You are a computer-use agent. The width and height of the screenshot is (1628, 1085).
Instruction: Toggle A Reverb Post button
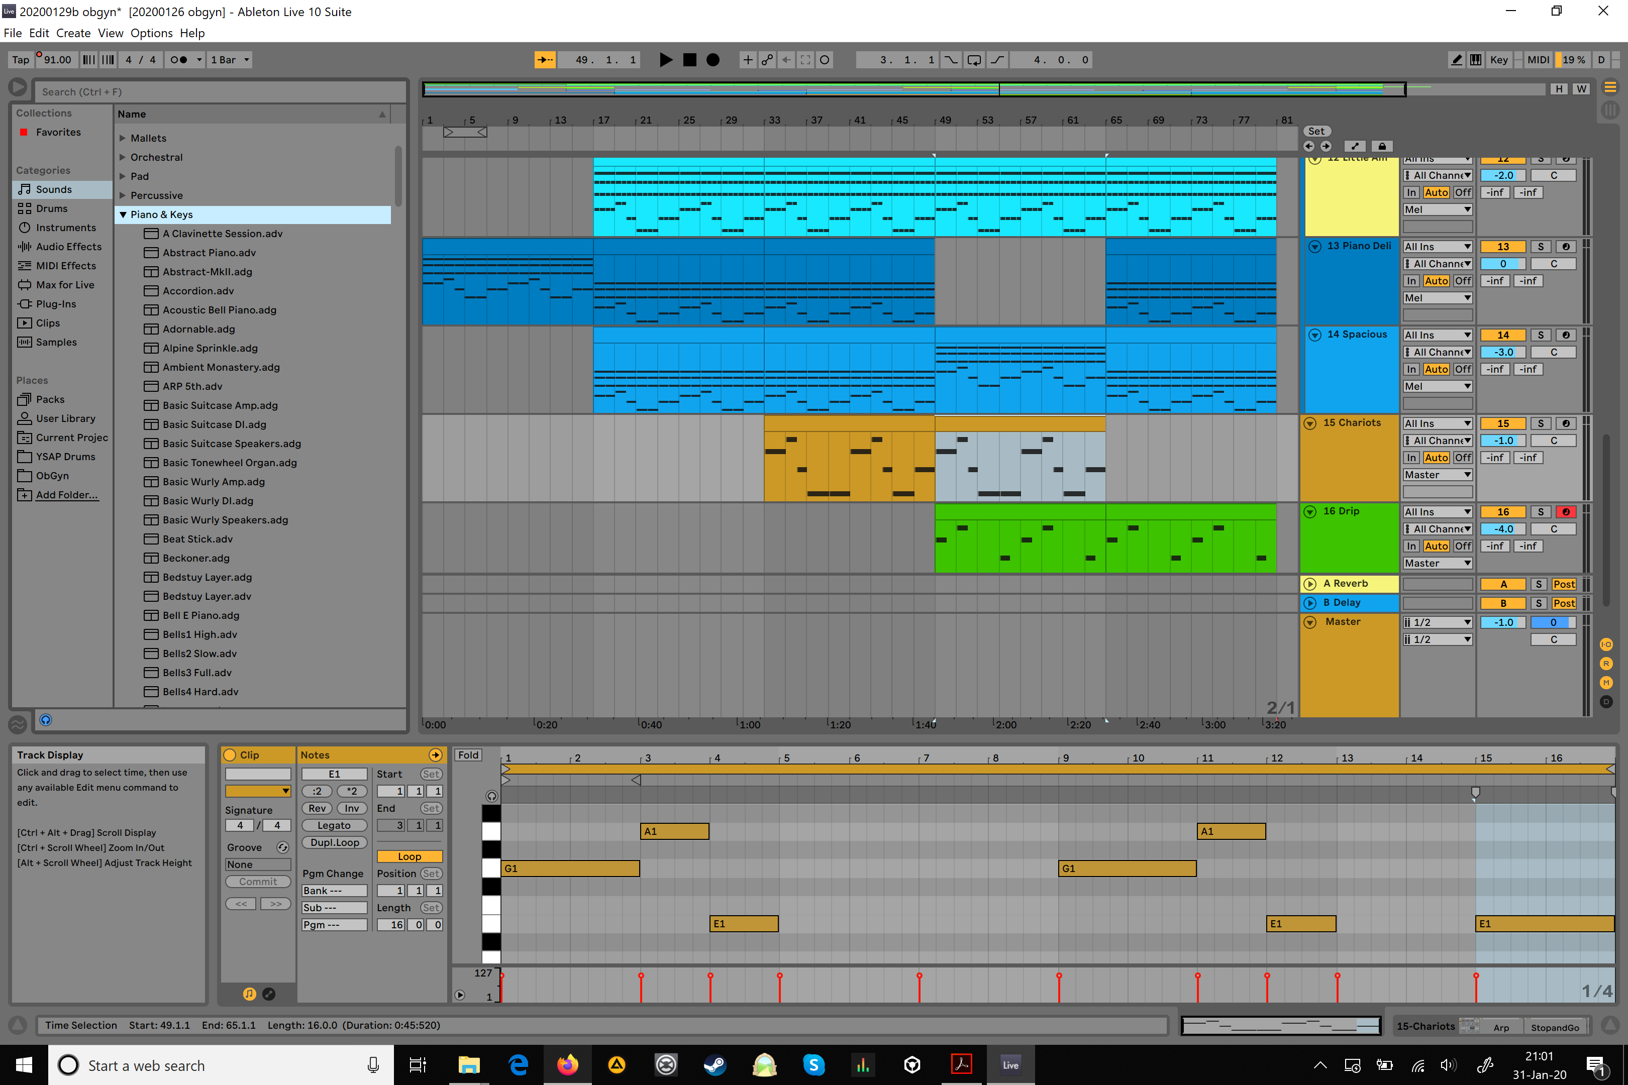1564,585
